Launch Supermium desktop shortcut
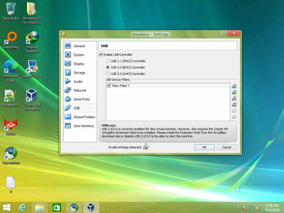Screen dimensions: 284x213 [x=11, y=156]
